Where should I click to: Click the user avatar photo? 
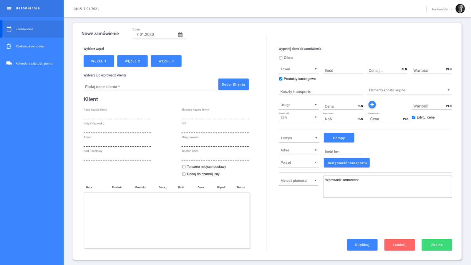(x=460, y=9)
